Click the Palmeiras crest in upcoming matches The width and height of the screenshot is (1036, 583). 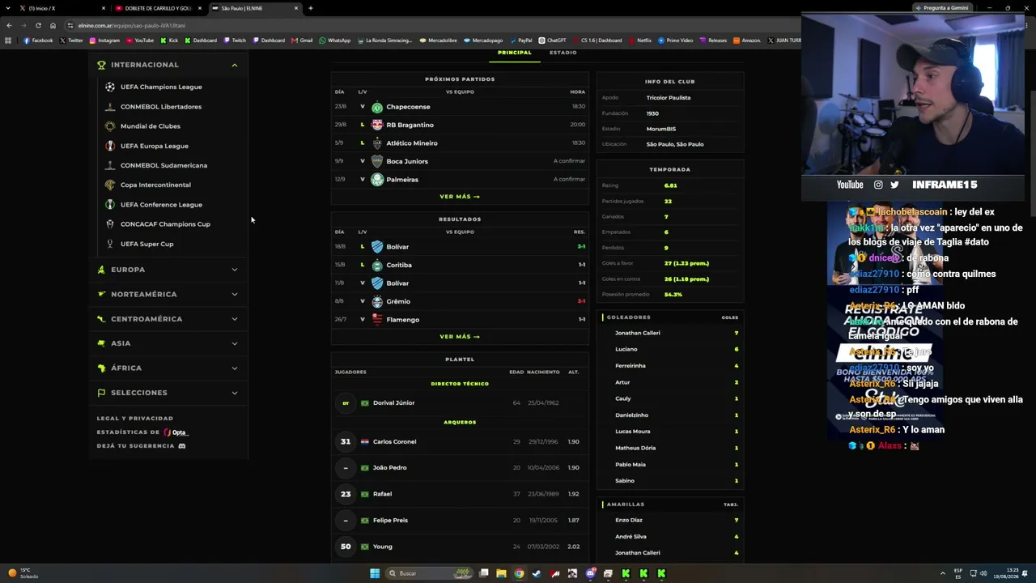point(377,180)
